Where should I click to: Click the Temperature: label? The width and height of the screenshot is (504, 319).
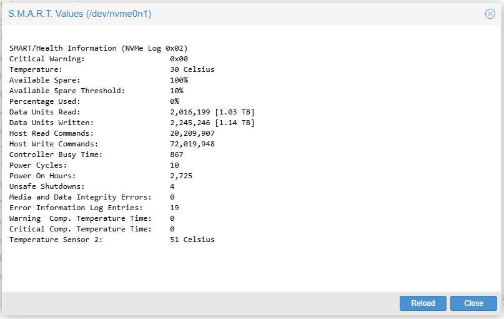[36, 69]
